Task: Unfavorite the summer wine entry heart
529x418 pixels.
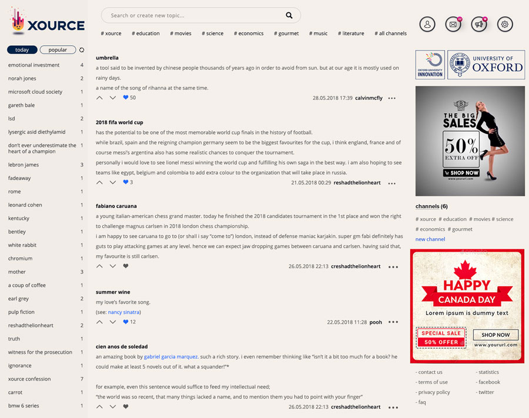Action: [x=126, y=322]
